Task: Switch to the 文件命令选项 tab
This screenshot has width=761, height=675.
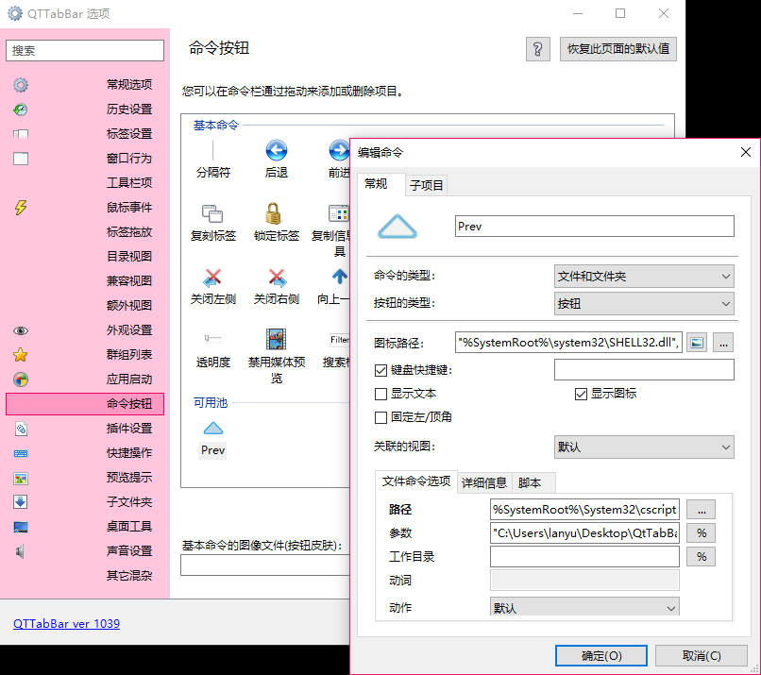Action: pos(416,481)
